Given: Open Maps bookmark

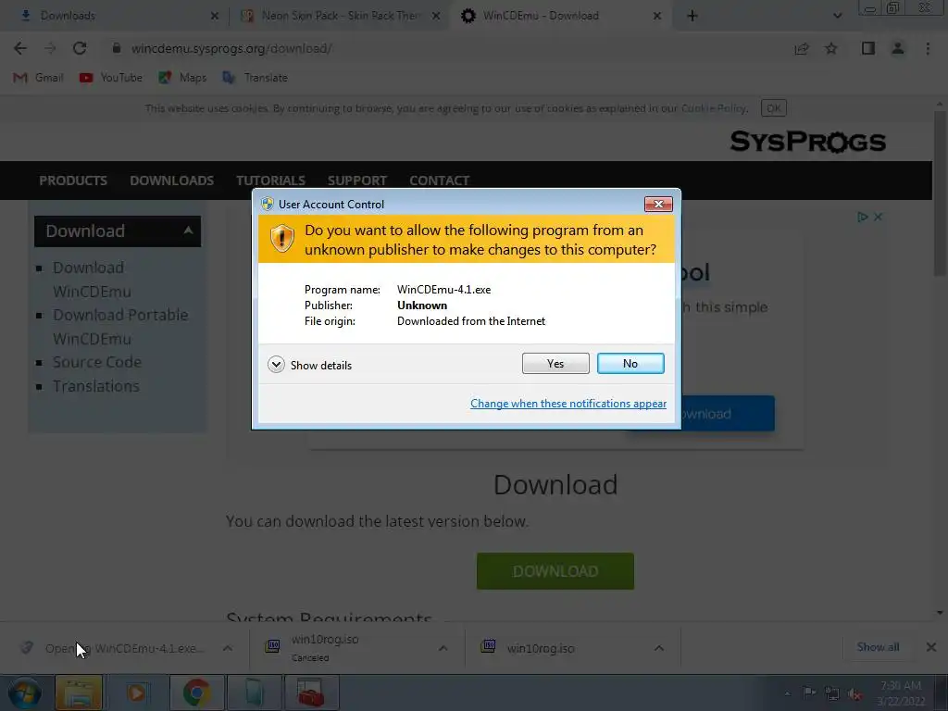Looking at the screenshot, I should pos(182,78).
